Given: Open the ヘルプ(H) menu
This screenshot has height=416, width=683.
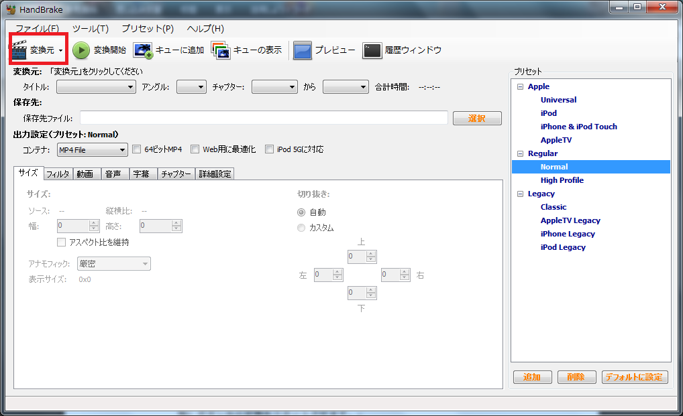Looking at the screenshot, I should pos(205,29).
